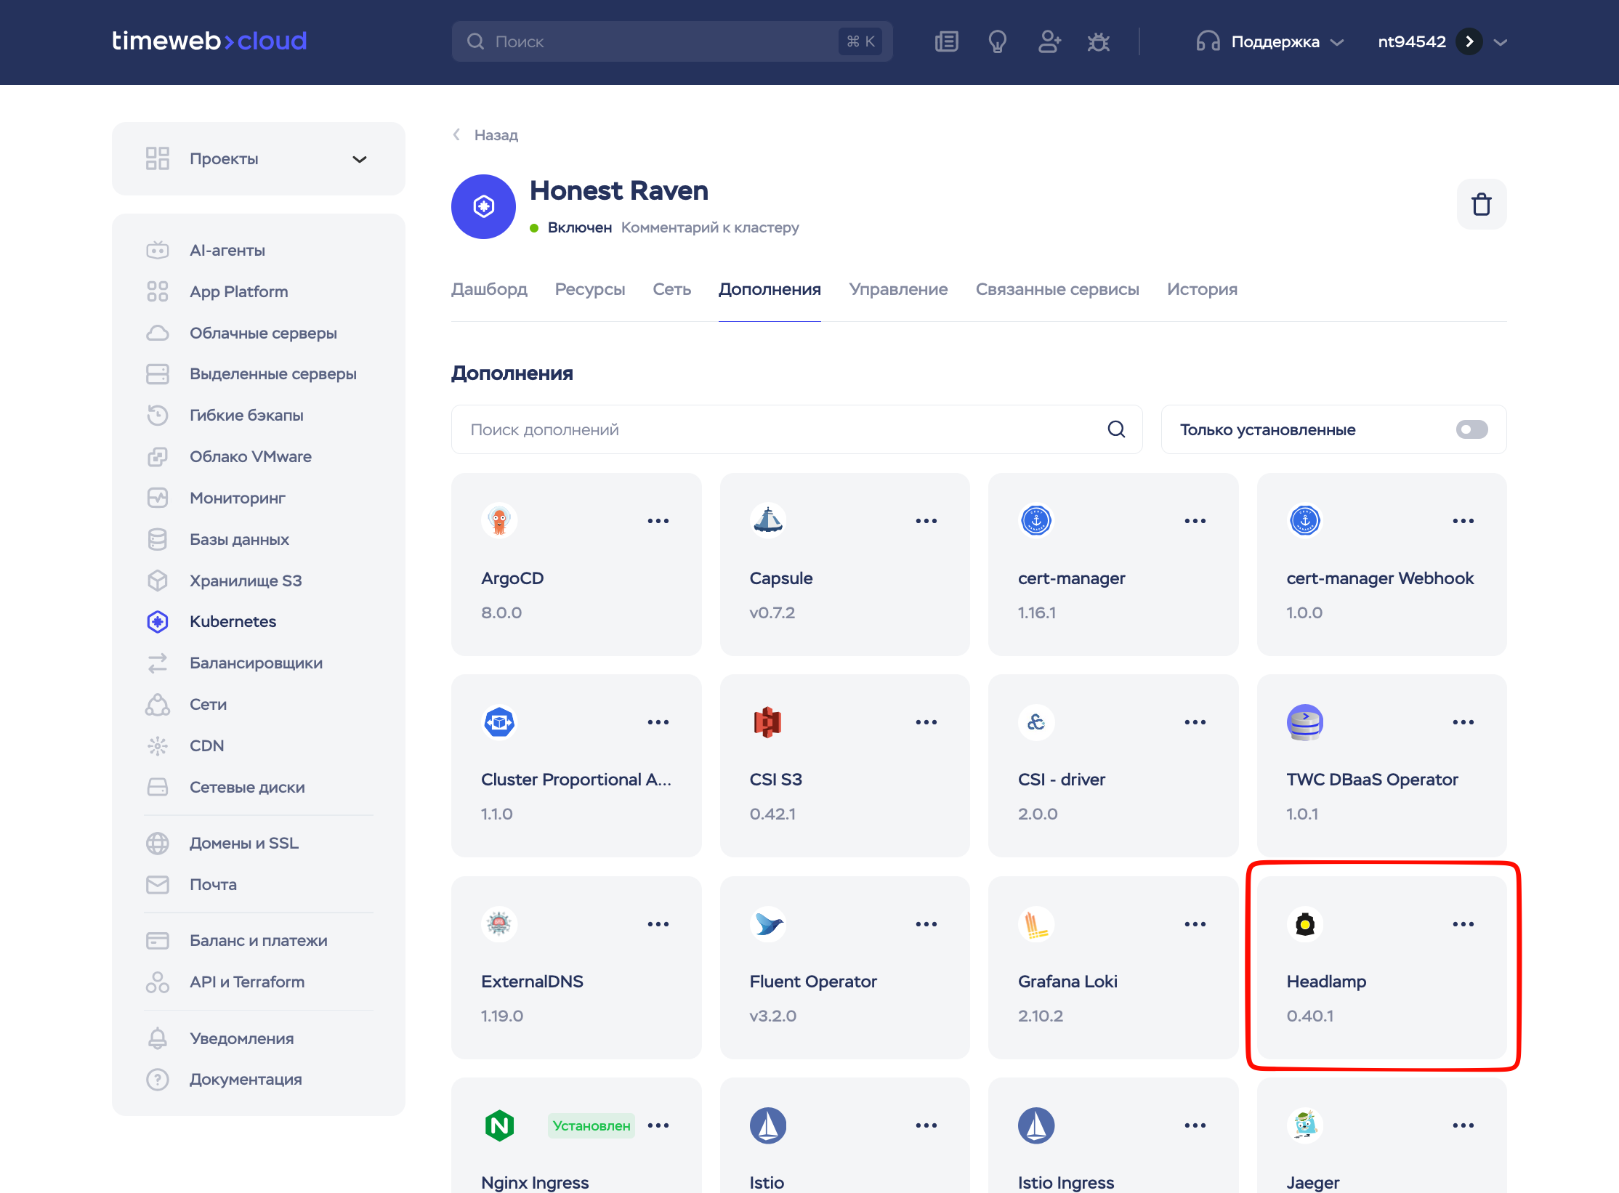Open Хранилище S3 in sidebar
1619x1193 pixels.
tap(245, 581)
